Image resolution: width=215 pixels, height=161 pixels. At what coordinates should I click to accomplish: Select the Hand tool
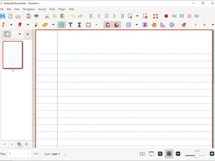pos(154,25)
